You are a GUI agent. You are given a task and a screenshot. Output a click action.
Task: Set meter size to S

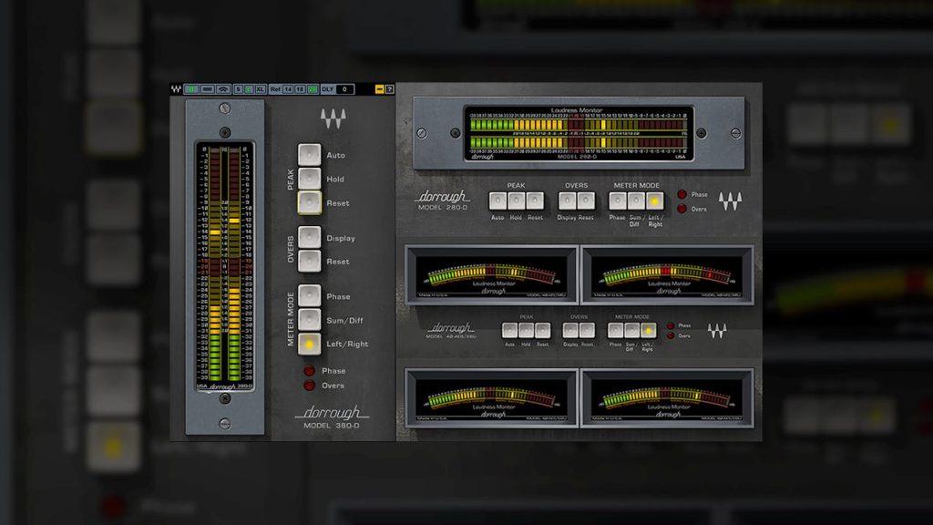tap(238, 89)
